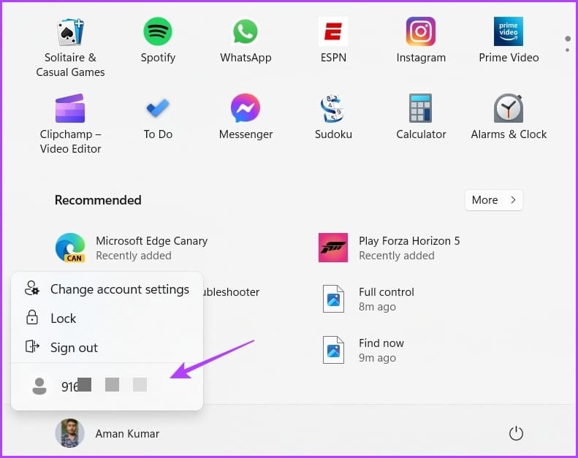Screen dimensions: 578x458
Task: Click the 'Recently added' text under Edge Canary
Action: [134, 256]
